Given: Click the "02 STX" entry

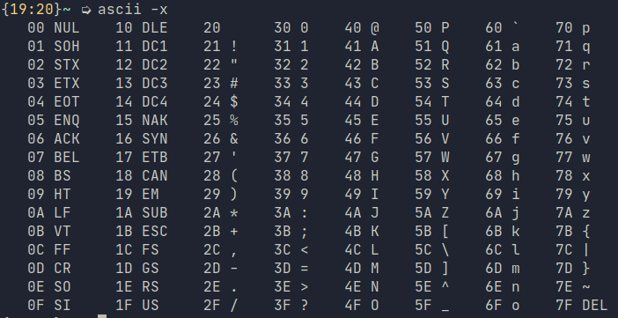Looking at the screenshot, I should [53, 64].
